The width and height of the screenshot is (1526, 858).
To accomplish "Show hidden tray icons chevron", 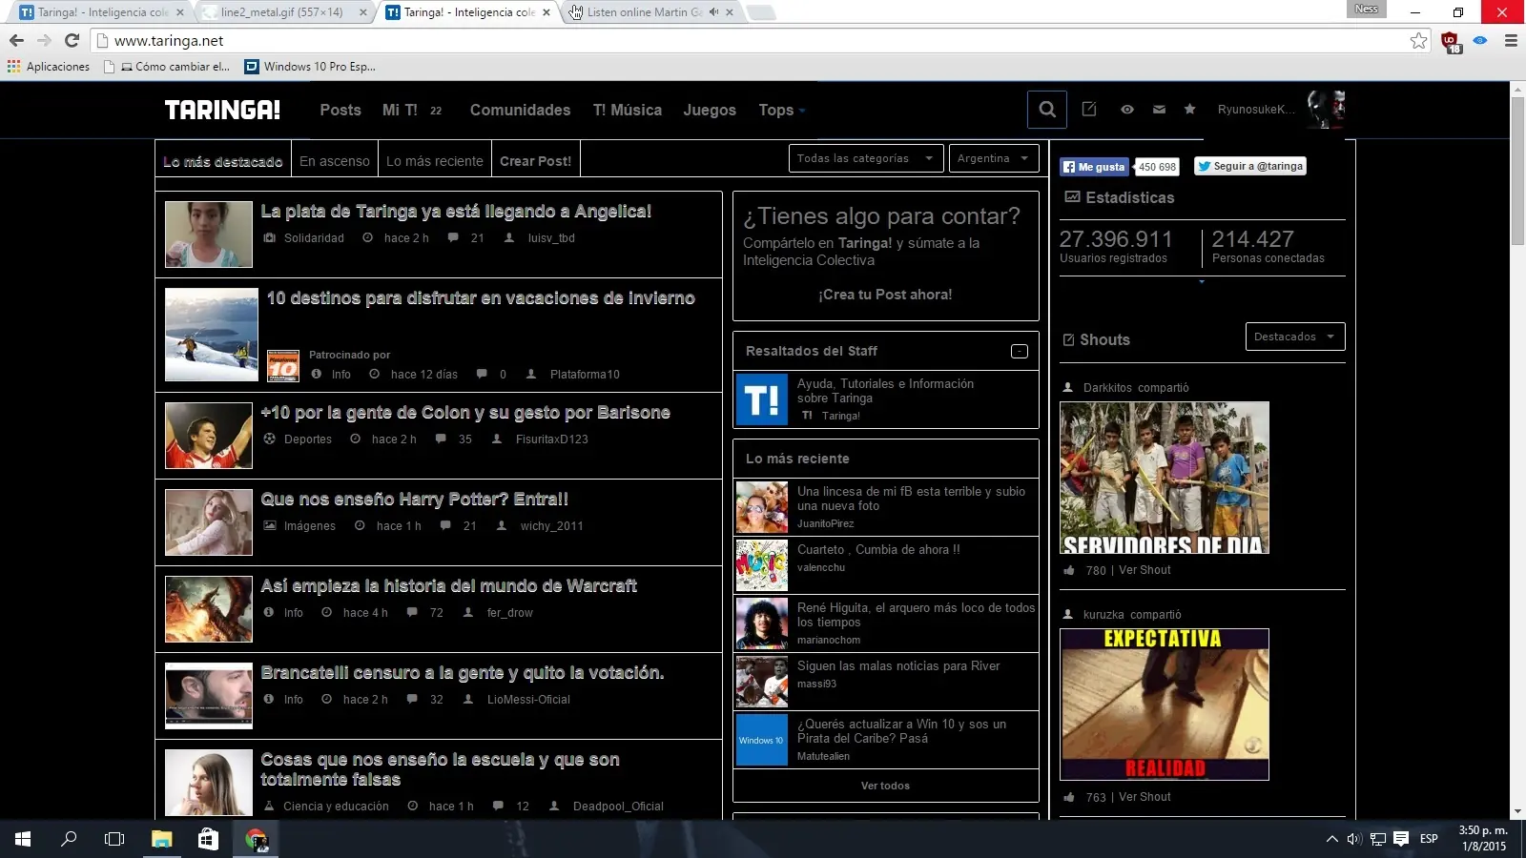I will click(x=1331, y=839).
